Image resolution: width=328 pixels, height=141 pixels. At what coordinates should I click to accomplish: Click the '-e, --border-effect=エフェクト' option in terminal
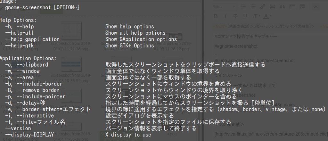tap(48, 109)
